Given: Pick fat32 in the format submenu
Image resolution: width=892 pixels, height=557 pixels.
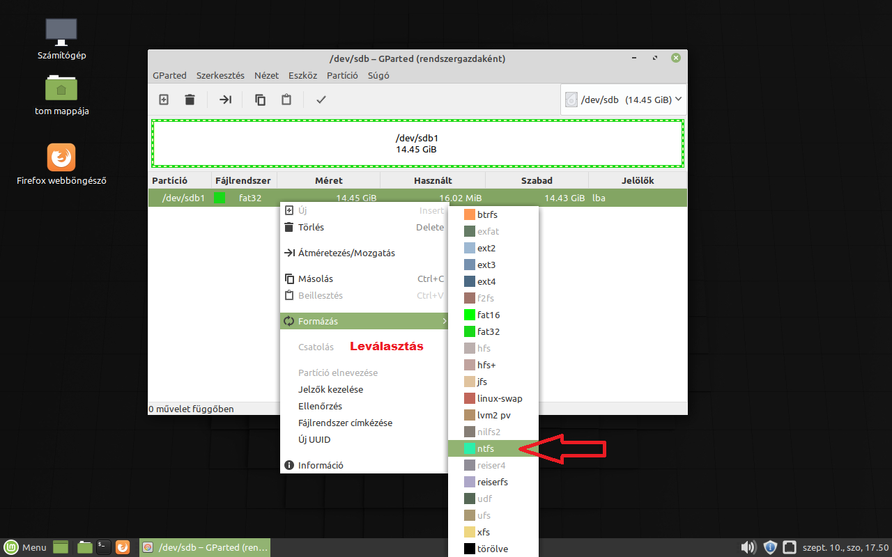Looking at the screenshot, I should pos(493,331).
